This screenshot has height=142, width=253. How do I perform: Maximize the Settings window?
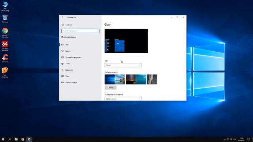(x=177, y=17)
